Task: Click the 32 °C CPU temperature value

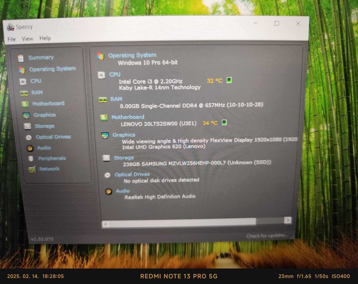Action: 215,81
